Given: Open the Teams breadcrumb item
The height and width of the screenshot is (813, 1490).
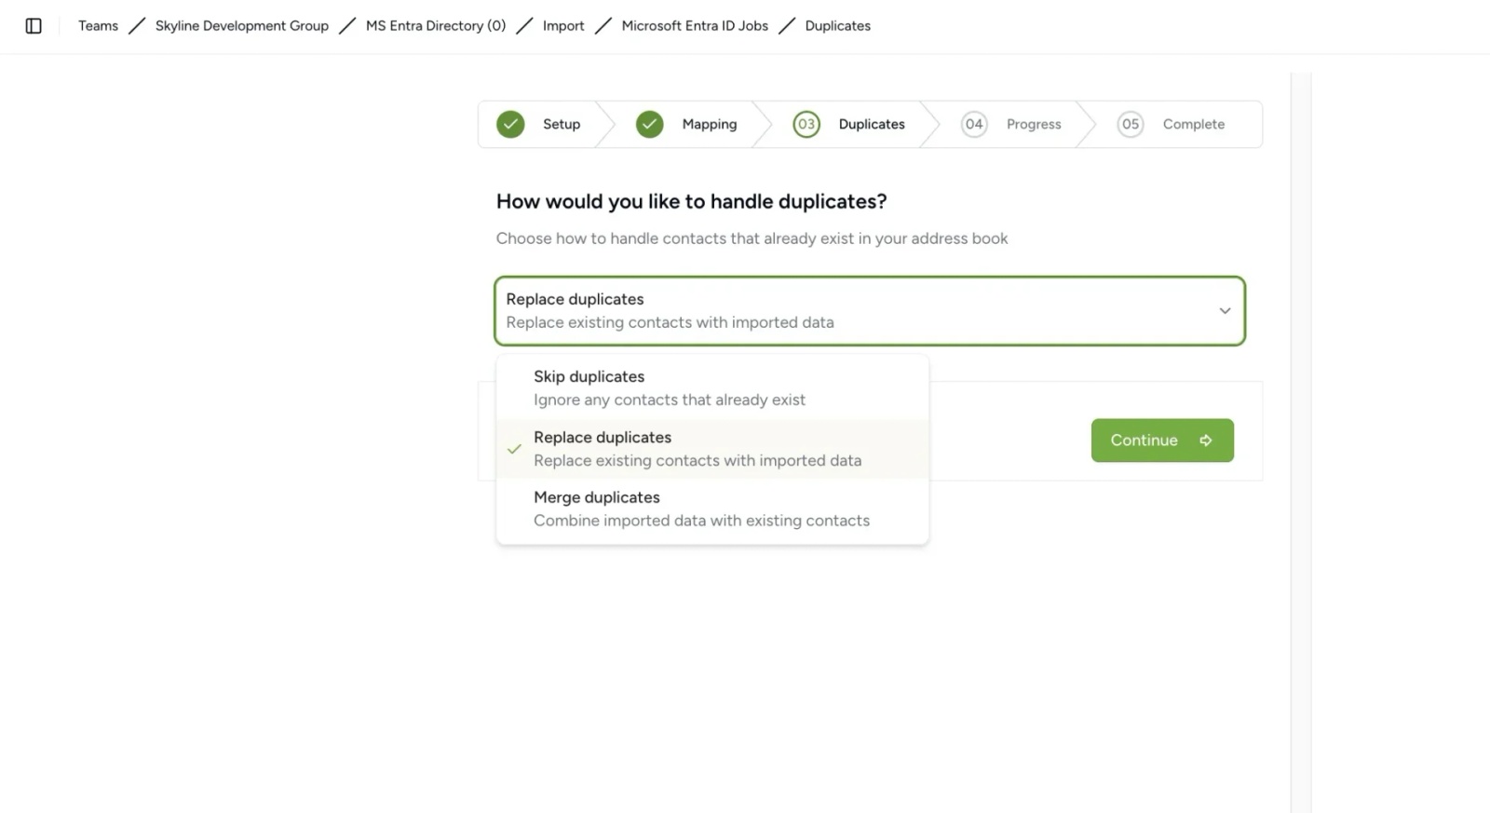Looking at the screenshot, I should [x=98, y=26].
